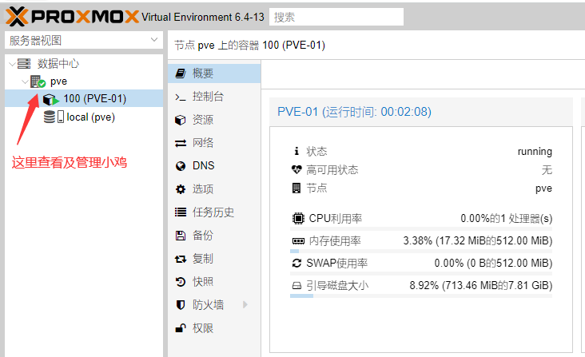Open the 任务历史 section
The height and width of the screenshot is (357, 585).
(213, 212)
